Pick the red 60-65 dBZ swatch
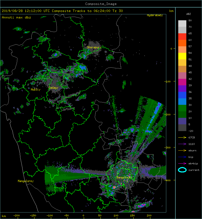202x219 pixels. (x=182, y=37)
